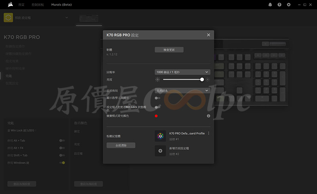Image resolution: width=317 pixels, height=194 pixels.
Task: Select 效能 performance sidebar item
Action: (x=9, y=76)
